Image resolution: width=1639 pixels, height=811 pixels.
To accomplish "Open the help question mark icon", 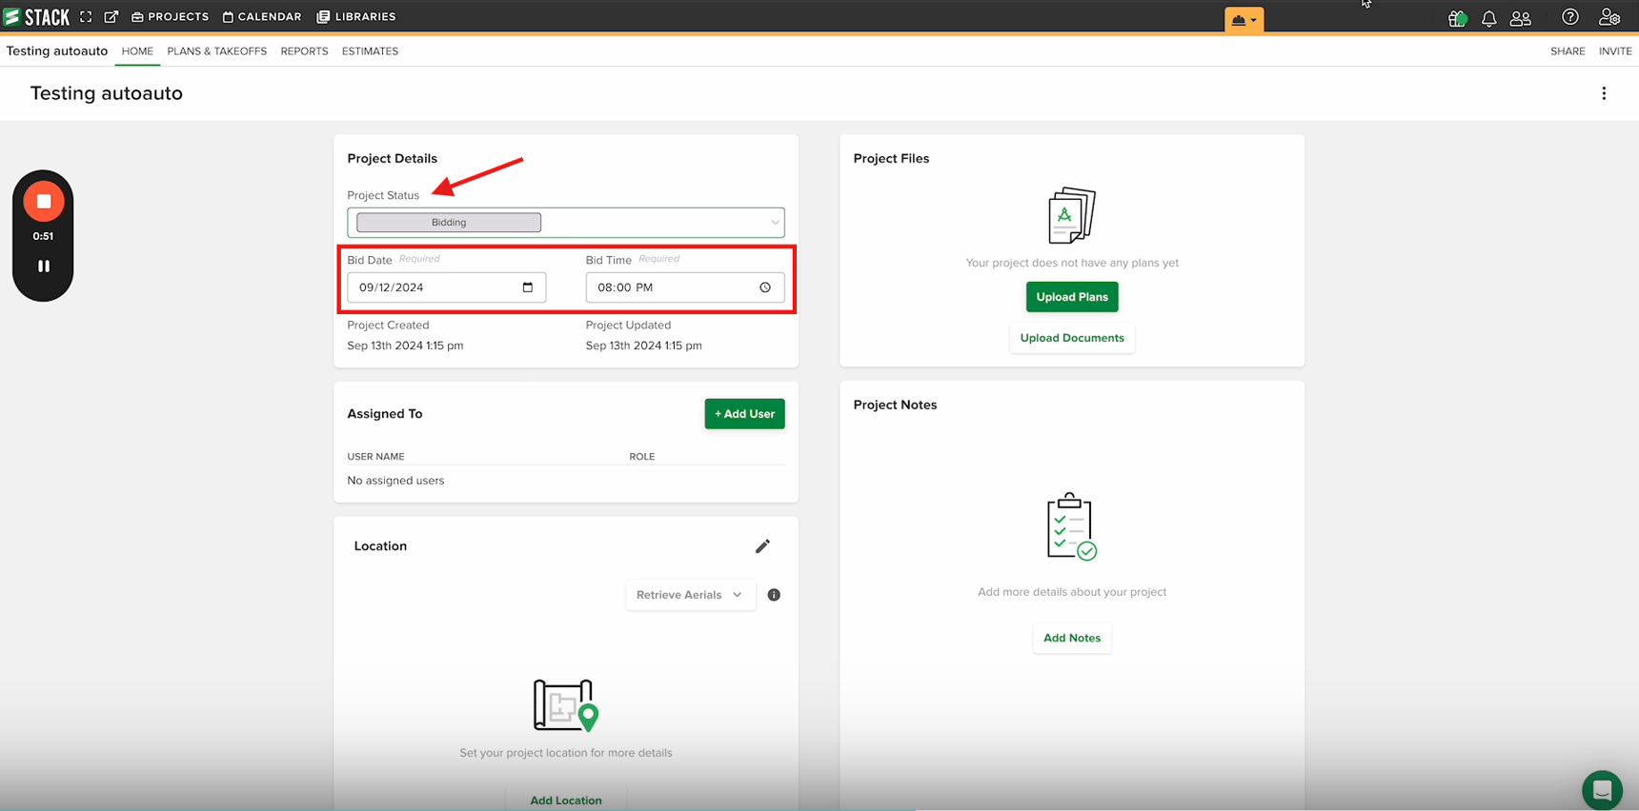I will [1570, 17].
